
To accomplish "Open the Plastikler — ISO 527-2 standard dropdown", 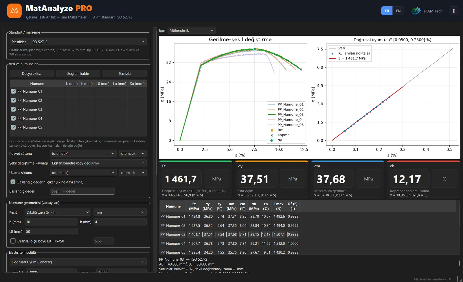I will [x=78, y=42].
